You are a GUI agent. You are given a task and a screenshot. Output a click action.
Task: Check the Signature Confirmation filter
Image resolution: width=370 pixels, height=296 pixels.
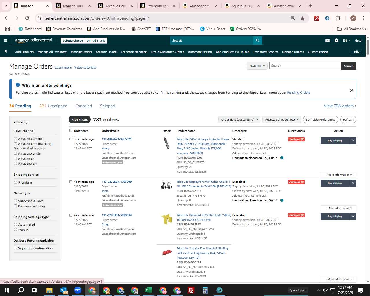[16, 248]
